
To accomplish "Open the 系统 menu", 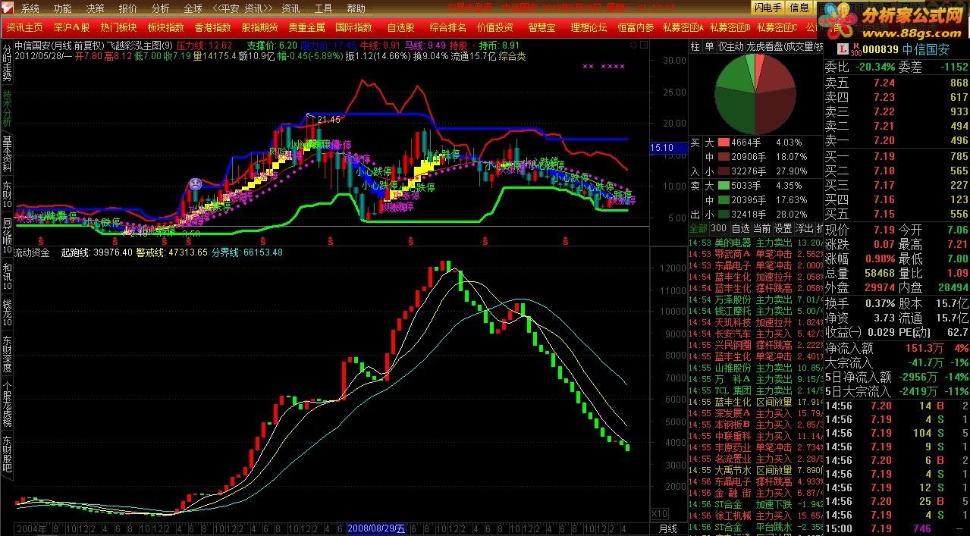I will point(30,8).
